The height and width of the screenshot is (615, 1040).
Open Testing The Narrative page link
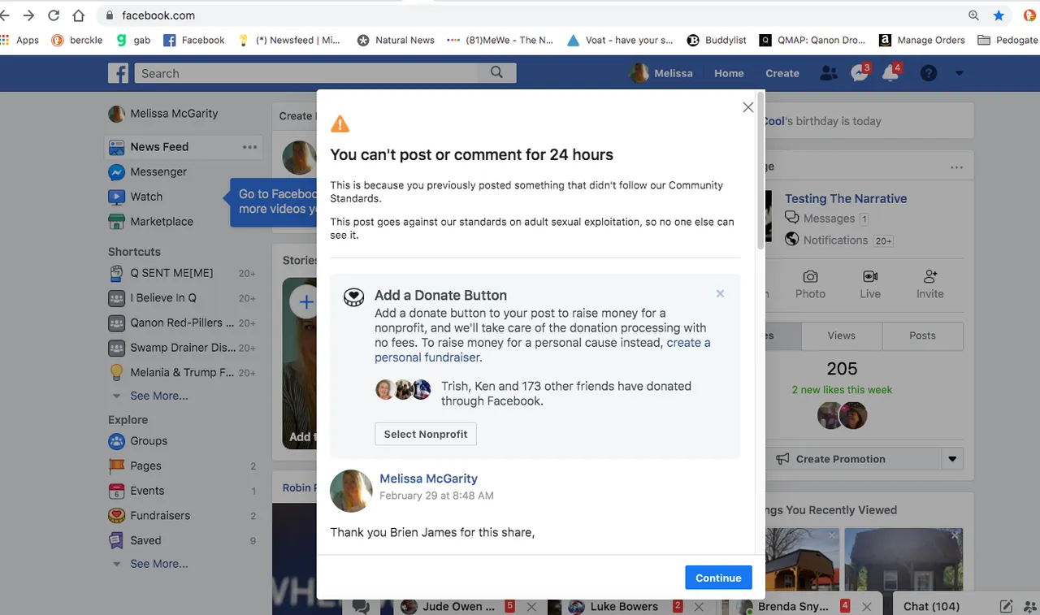[846, 198]
